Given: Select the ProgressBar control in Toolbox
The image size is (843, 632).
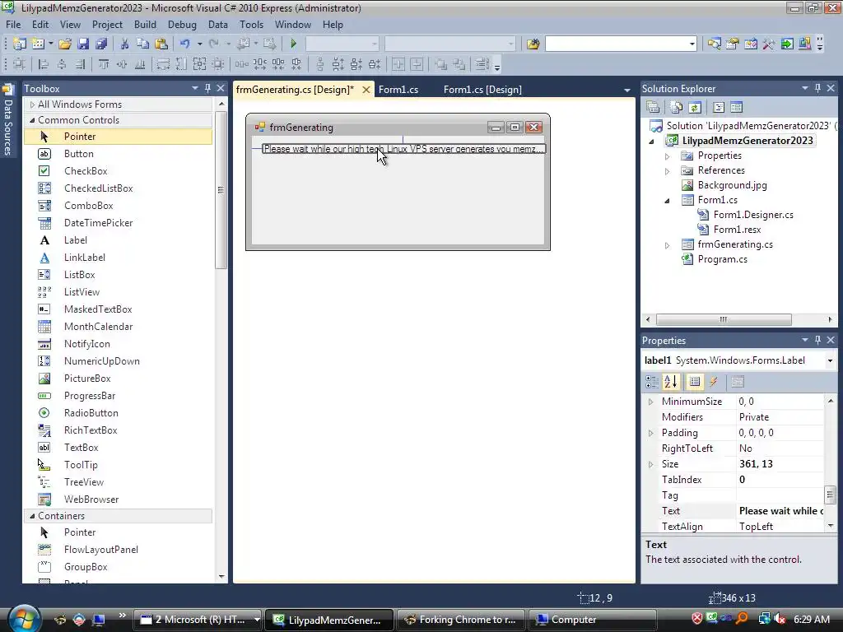Looking at the screenshot, I should pyautogui.click(x=89, y=396).
